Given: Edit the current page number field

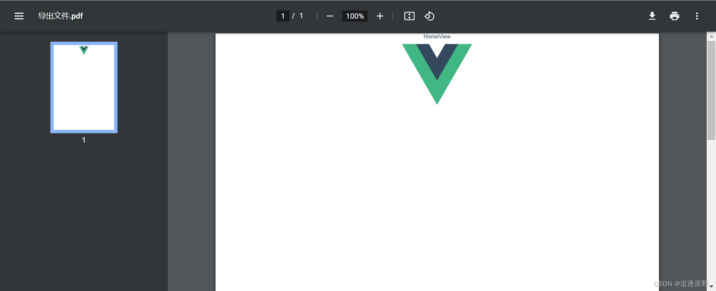Looking at the screenshot, I should [283, 16].
